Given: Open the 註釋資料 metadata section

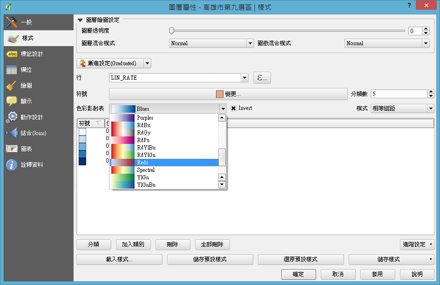Looking at the screenshot, I should (31, 165).
